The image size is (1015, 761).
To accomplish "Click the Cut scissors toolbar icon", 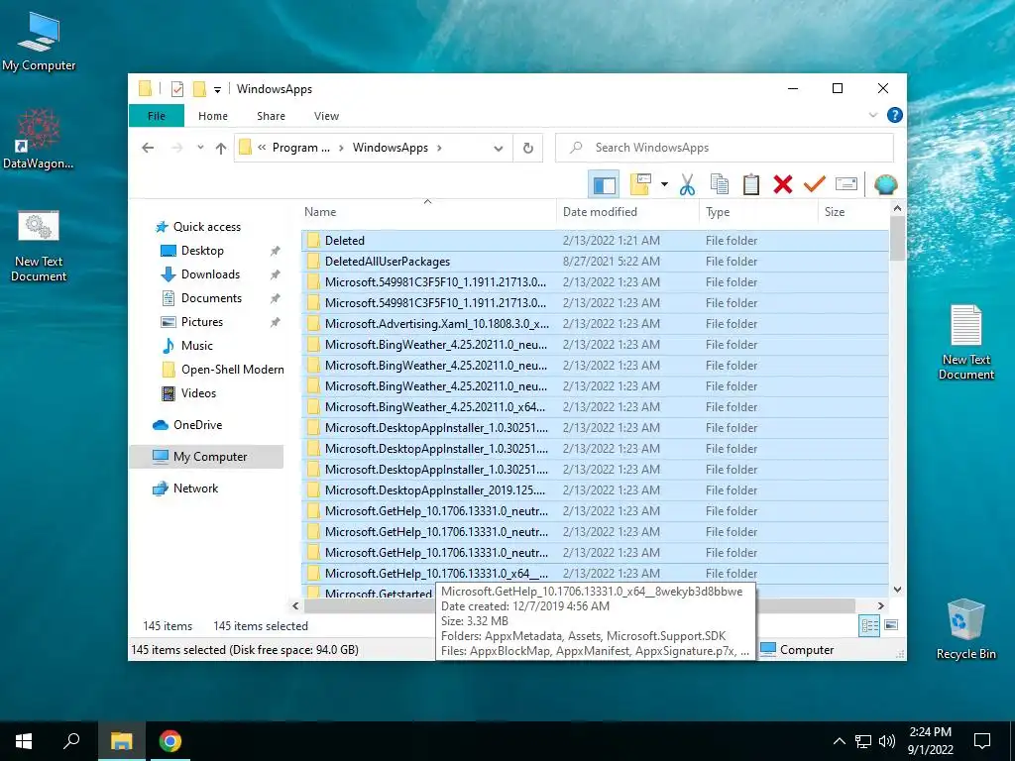I will tap(687, 184).
